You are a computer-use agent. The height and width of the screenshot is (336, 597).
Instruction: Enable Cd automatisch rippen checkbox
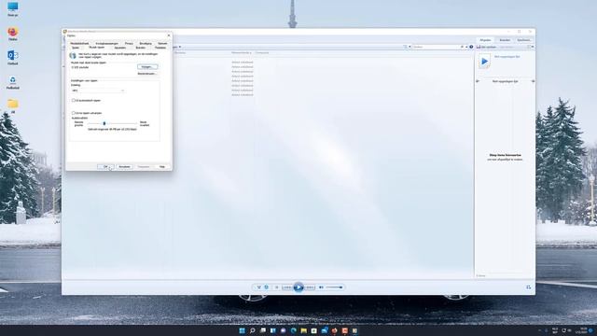(x=73, y=101)
